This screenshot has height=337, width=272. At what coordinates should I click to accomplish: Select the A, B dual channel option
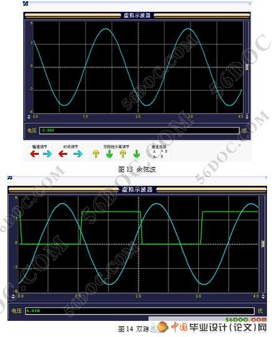pyautogui.click(x=157, y=156)
